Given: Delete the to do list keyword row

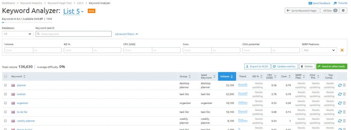Looking at the screenshot, I should [x=344, y=112].
